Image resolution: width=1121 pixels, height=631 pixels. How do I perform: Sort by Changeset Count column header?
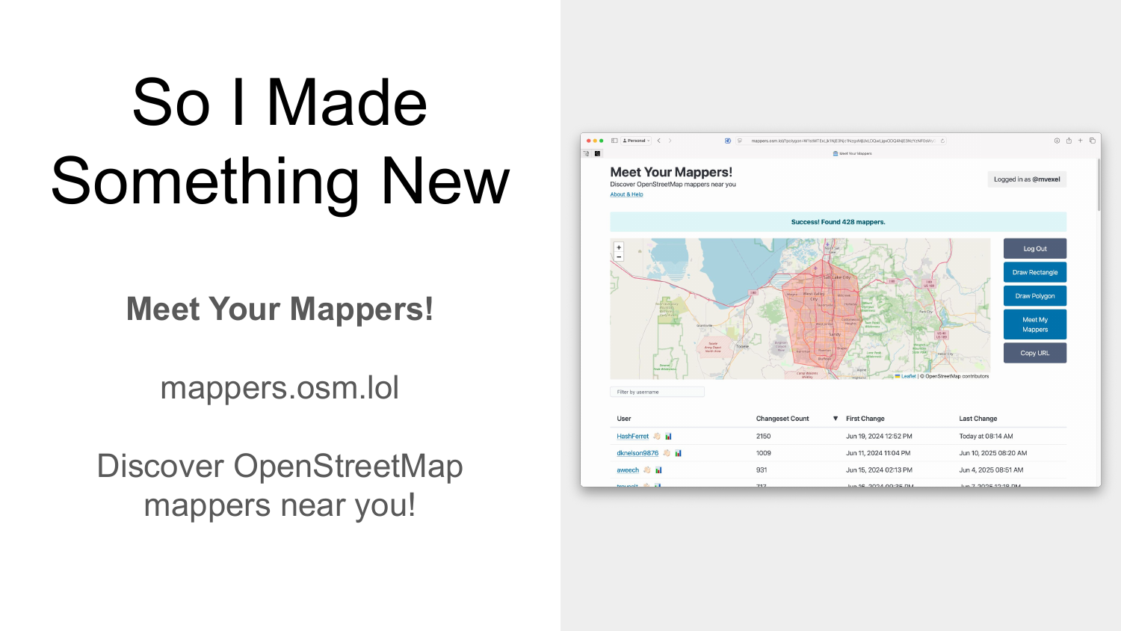pos(782,419)
